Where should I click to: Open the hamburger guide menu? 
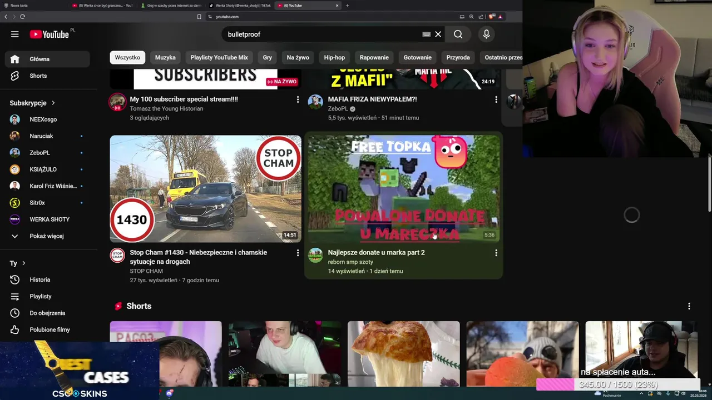(15, 34)
